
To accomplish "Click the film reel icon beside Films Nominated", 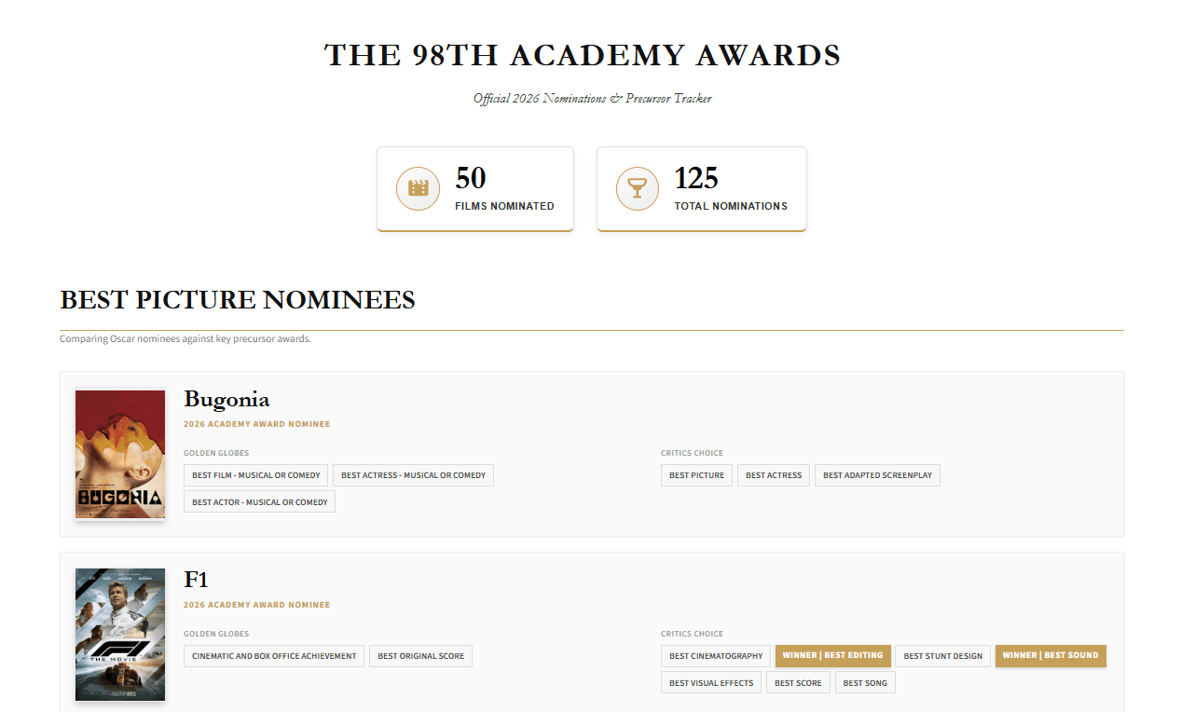I will pos(417,188).
